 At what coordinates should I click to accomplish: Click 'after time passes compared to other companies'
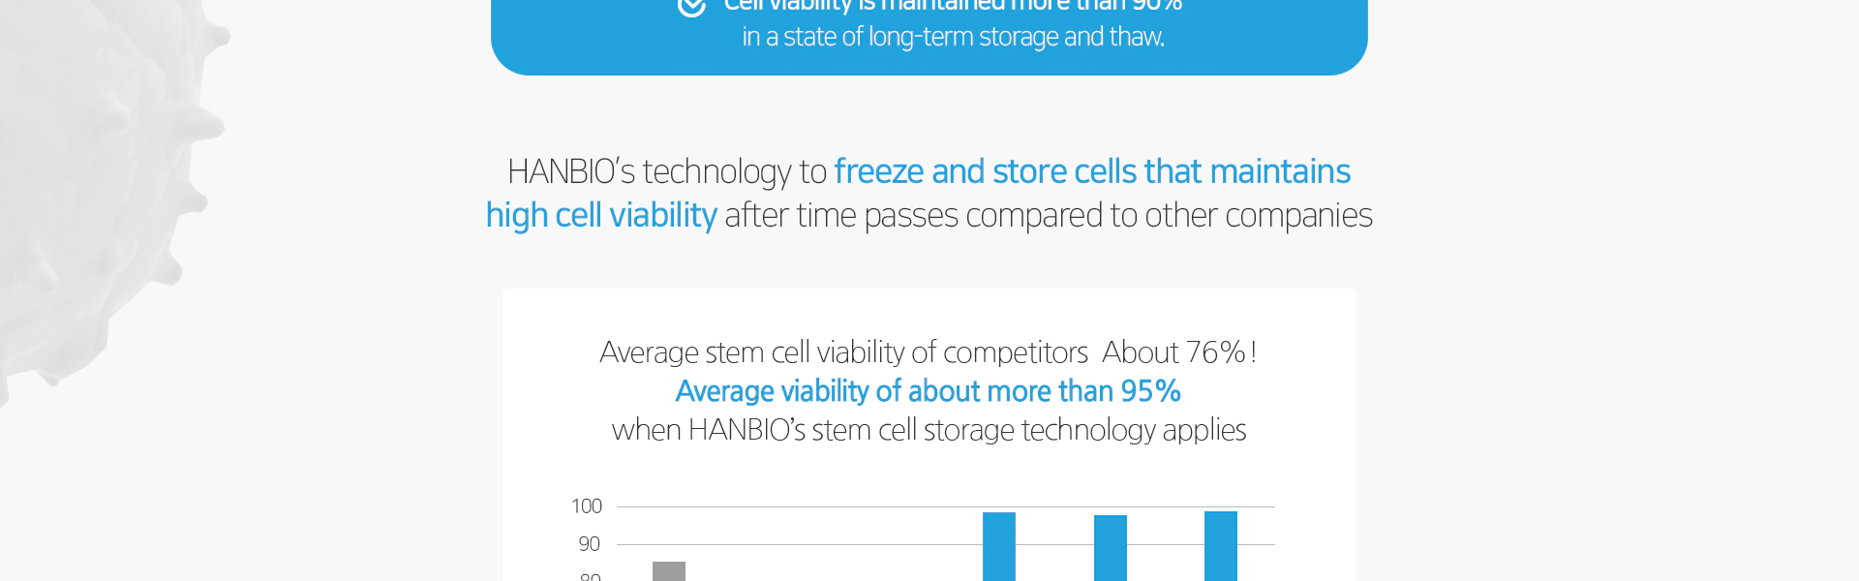pyautogui.click(x=1049, y=215)
